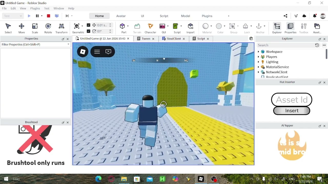Open the Test mode combo box
The width and height of the screenshot is (328, 184).
click(13, 16)
